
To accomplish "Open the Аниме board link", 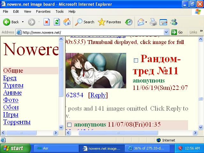I will click(12, 93).
